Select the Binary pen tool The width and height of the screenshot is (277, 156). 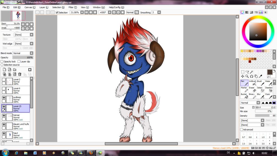[x=252, y=96]
